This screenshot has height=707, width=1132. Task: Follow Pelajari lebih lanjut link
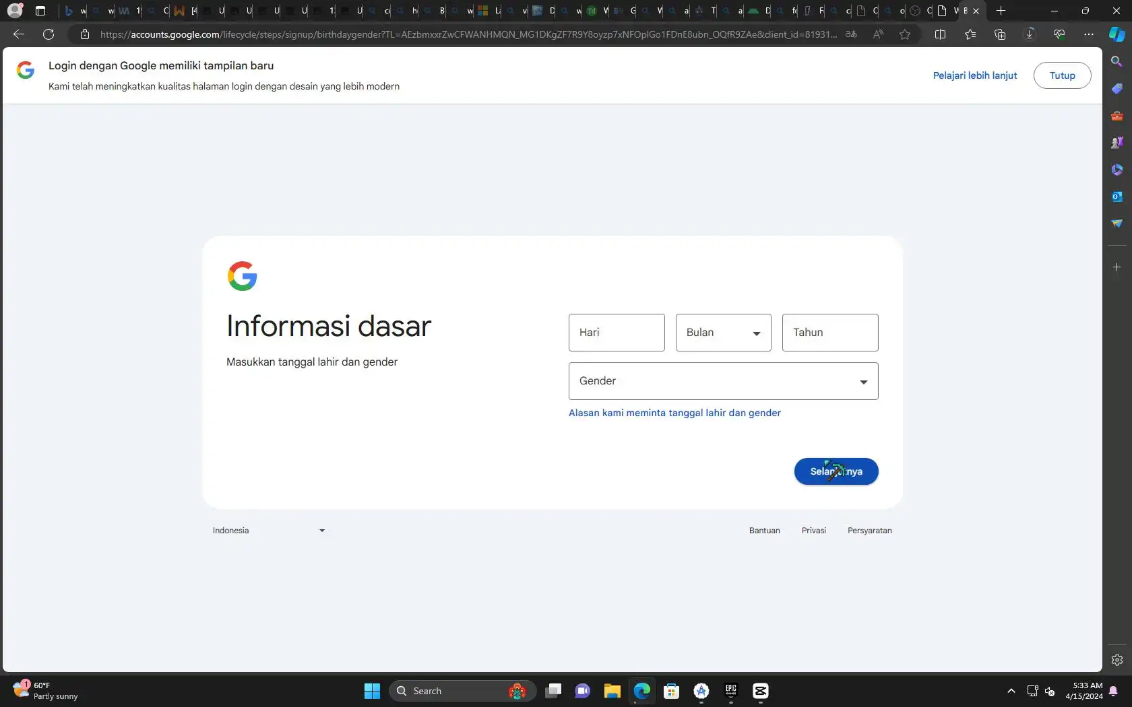tap(975, 75)
